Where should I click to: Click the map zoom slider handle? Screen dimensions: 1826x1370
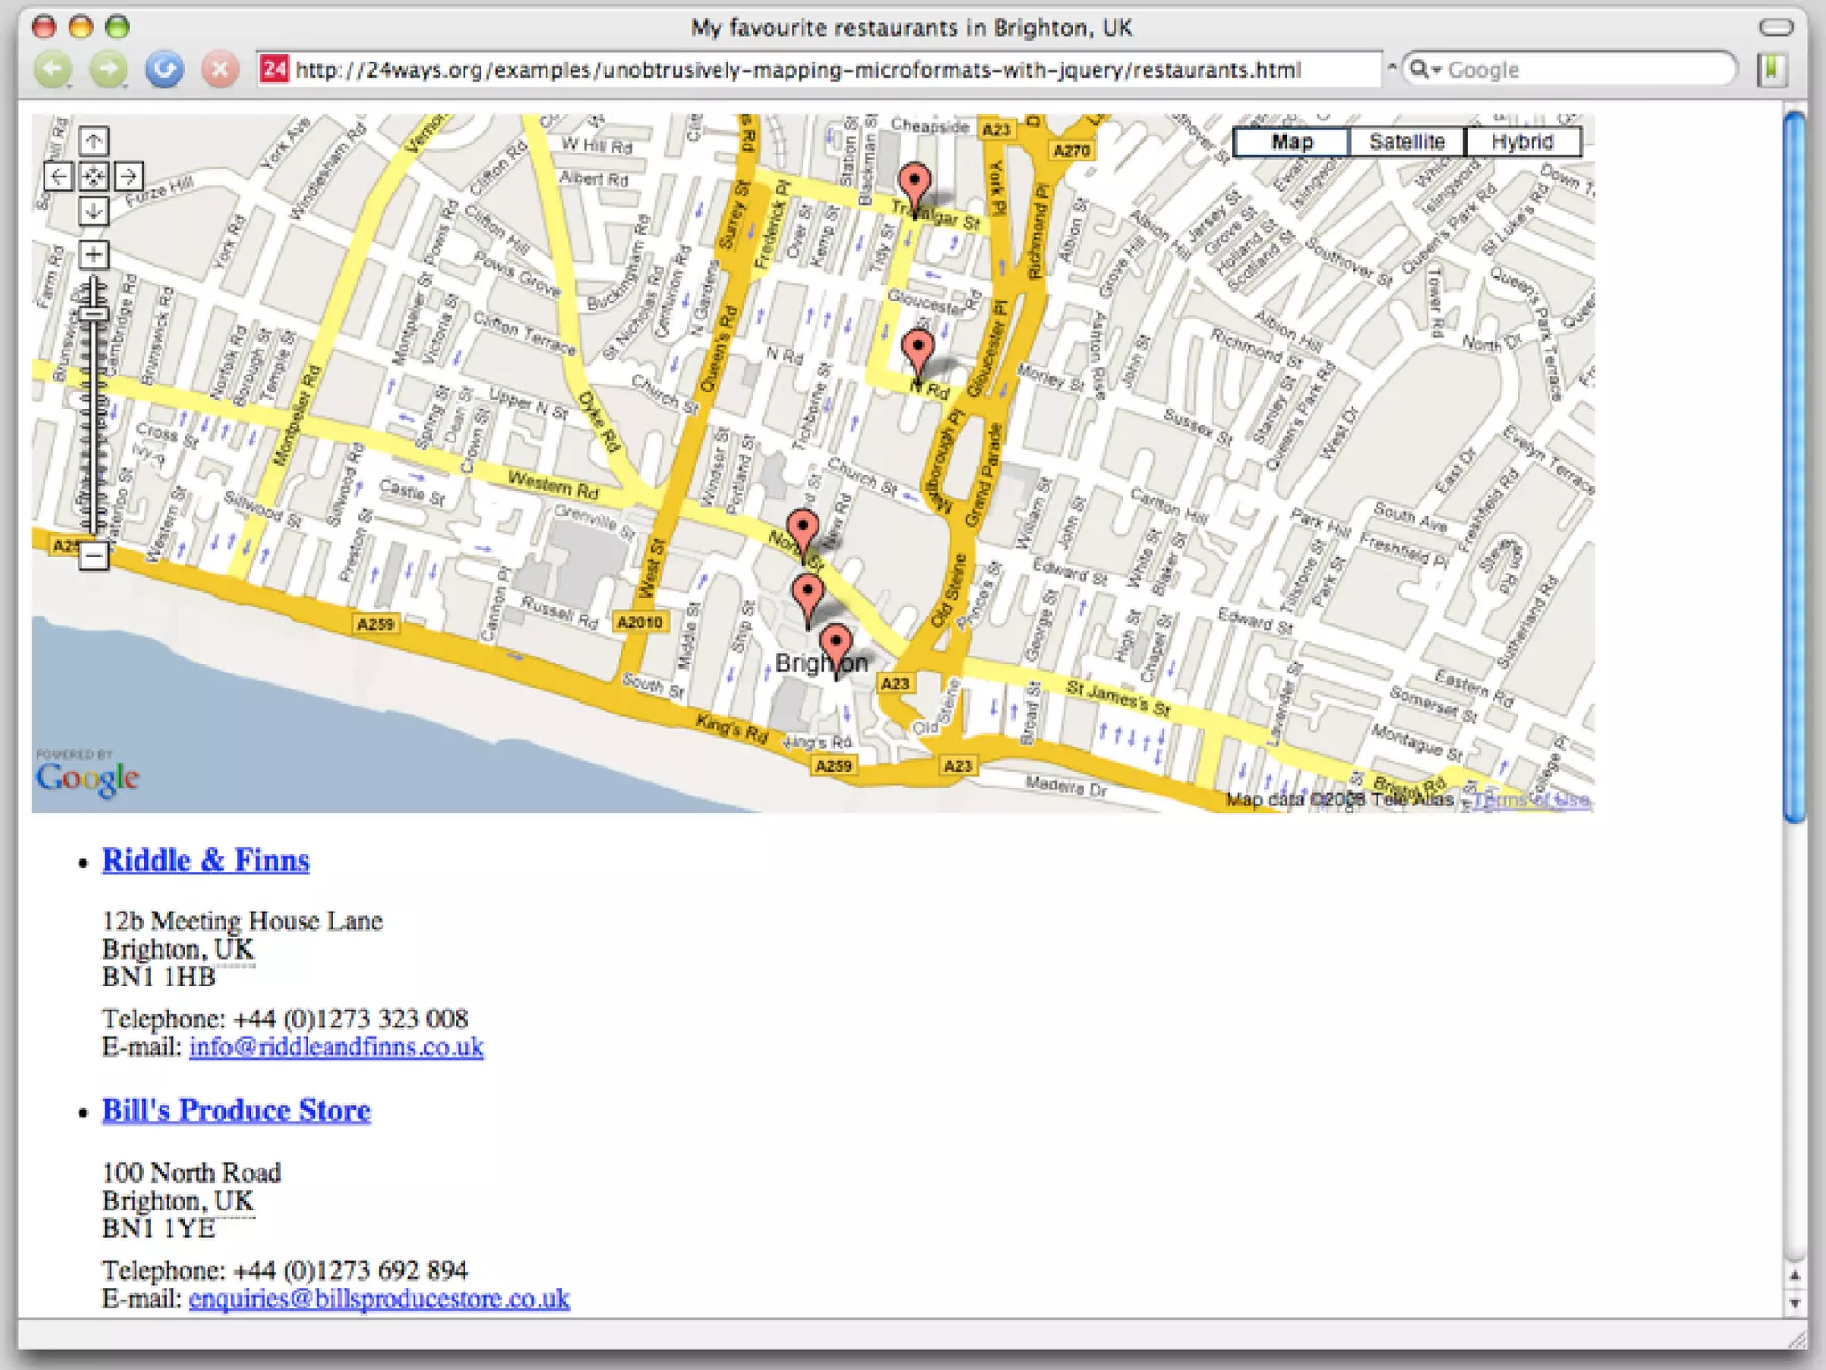pos(94,313)
